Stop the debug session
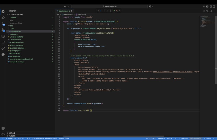The image size is (217, 140). click(117, 10)
